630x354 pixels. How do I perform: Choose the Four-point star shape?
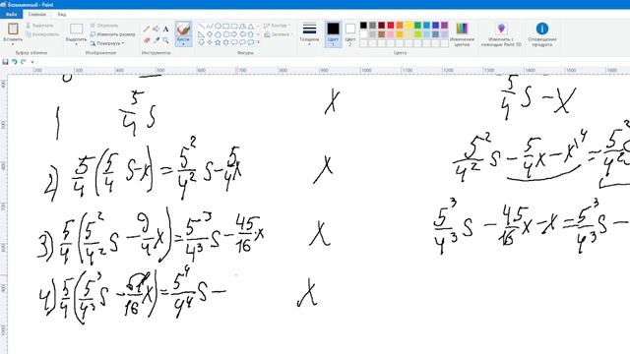pyautogui.click(x=210, y=42)
